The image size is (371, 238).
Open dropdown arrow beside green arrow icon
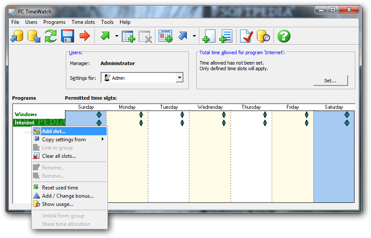point(117,36)
